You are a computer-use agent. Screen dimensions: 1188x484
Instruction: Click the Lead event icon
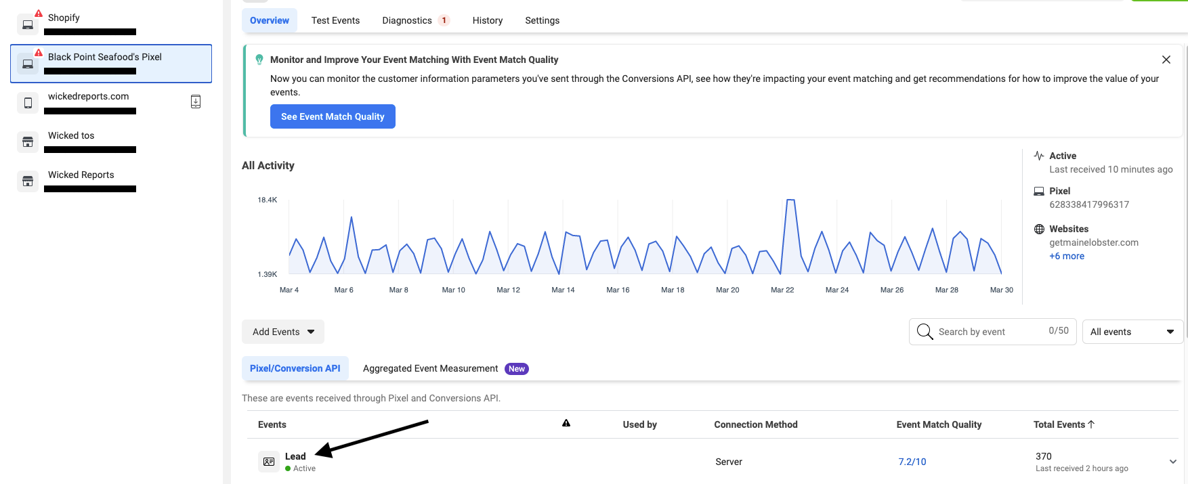click(x=269, y=462)
